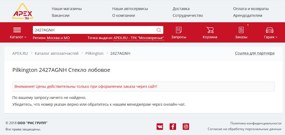Viewport: 285px width, 135px height.
Task: Go to Каталог автозапчастей breadcrumb
Action: click(57, 54)
